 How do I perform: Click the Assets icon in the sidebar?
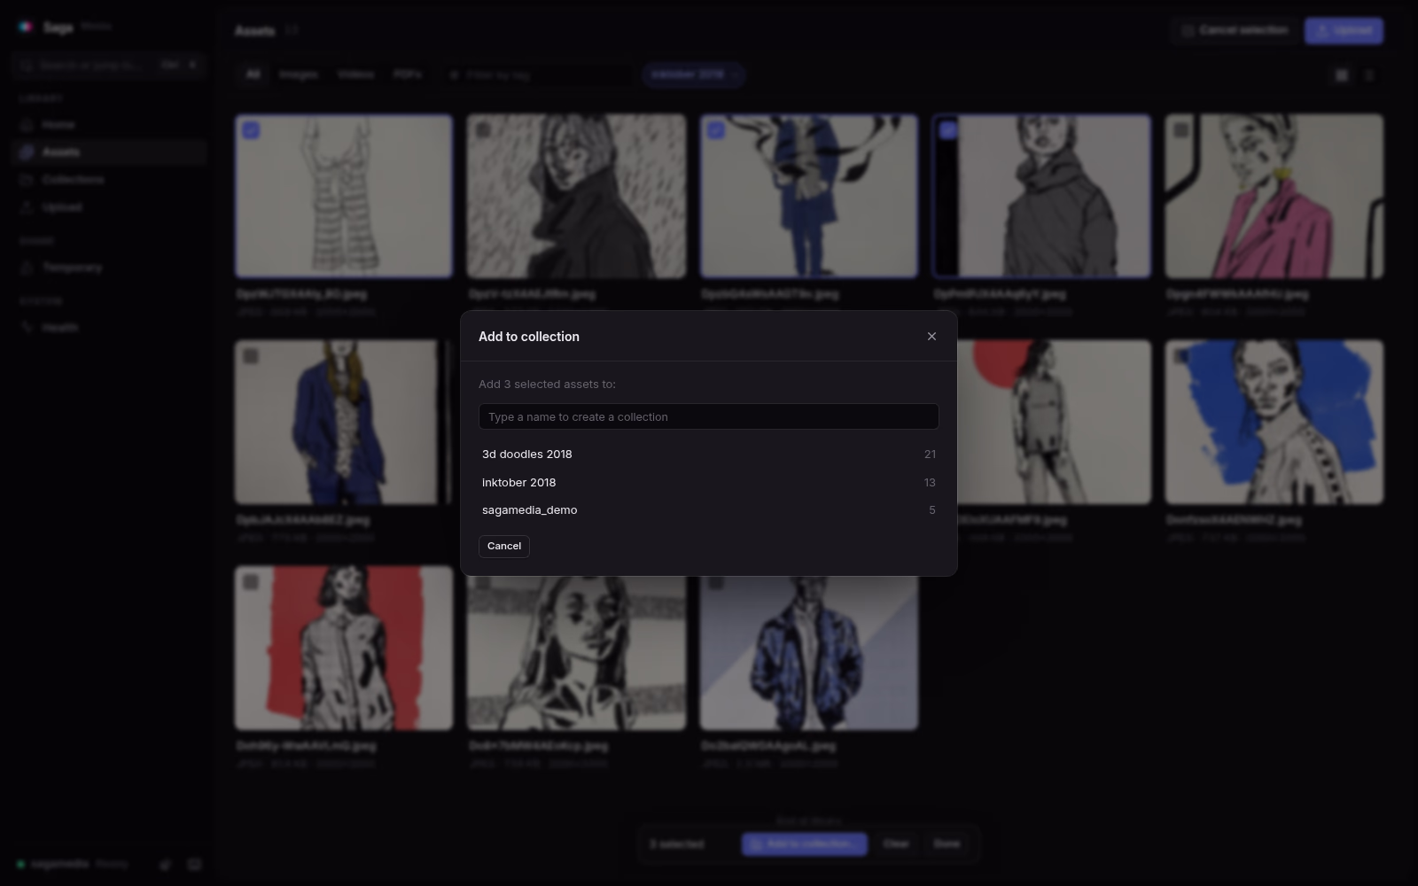tap(27, 152)
